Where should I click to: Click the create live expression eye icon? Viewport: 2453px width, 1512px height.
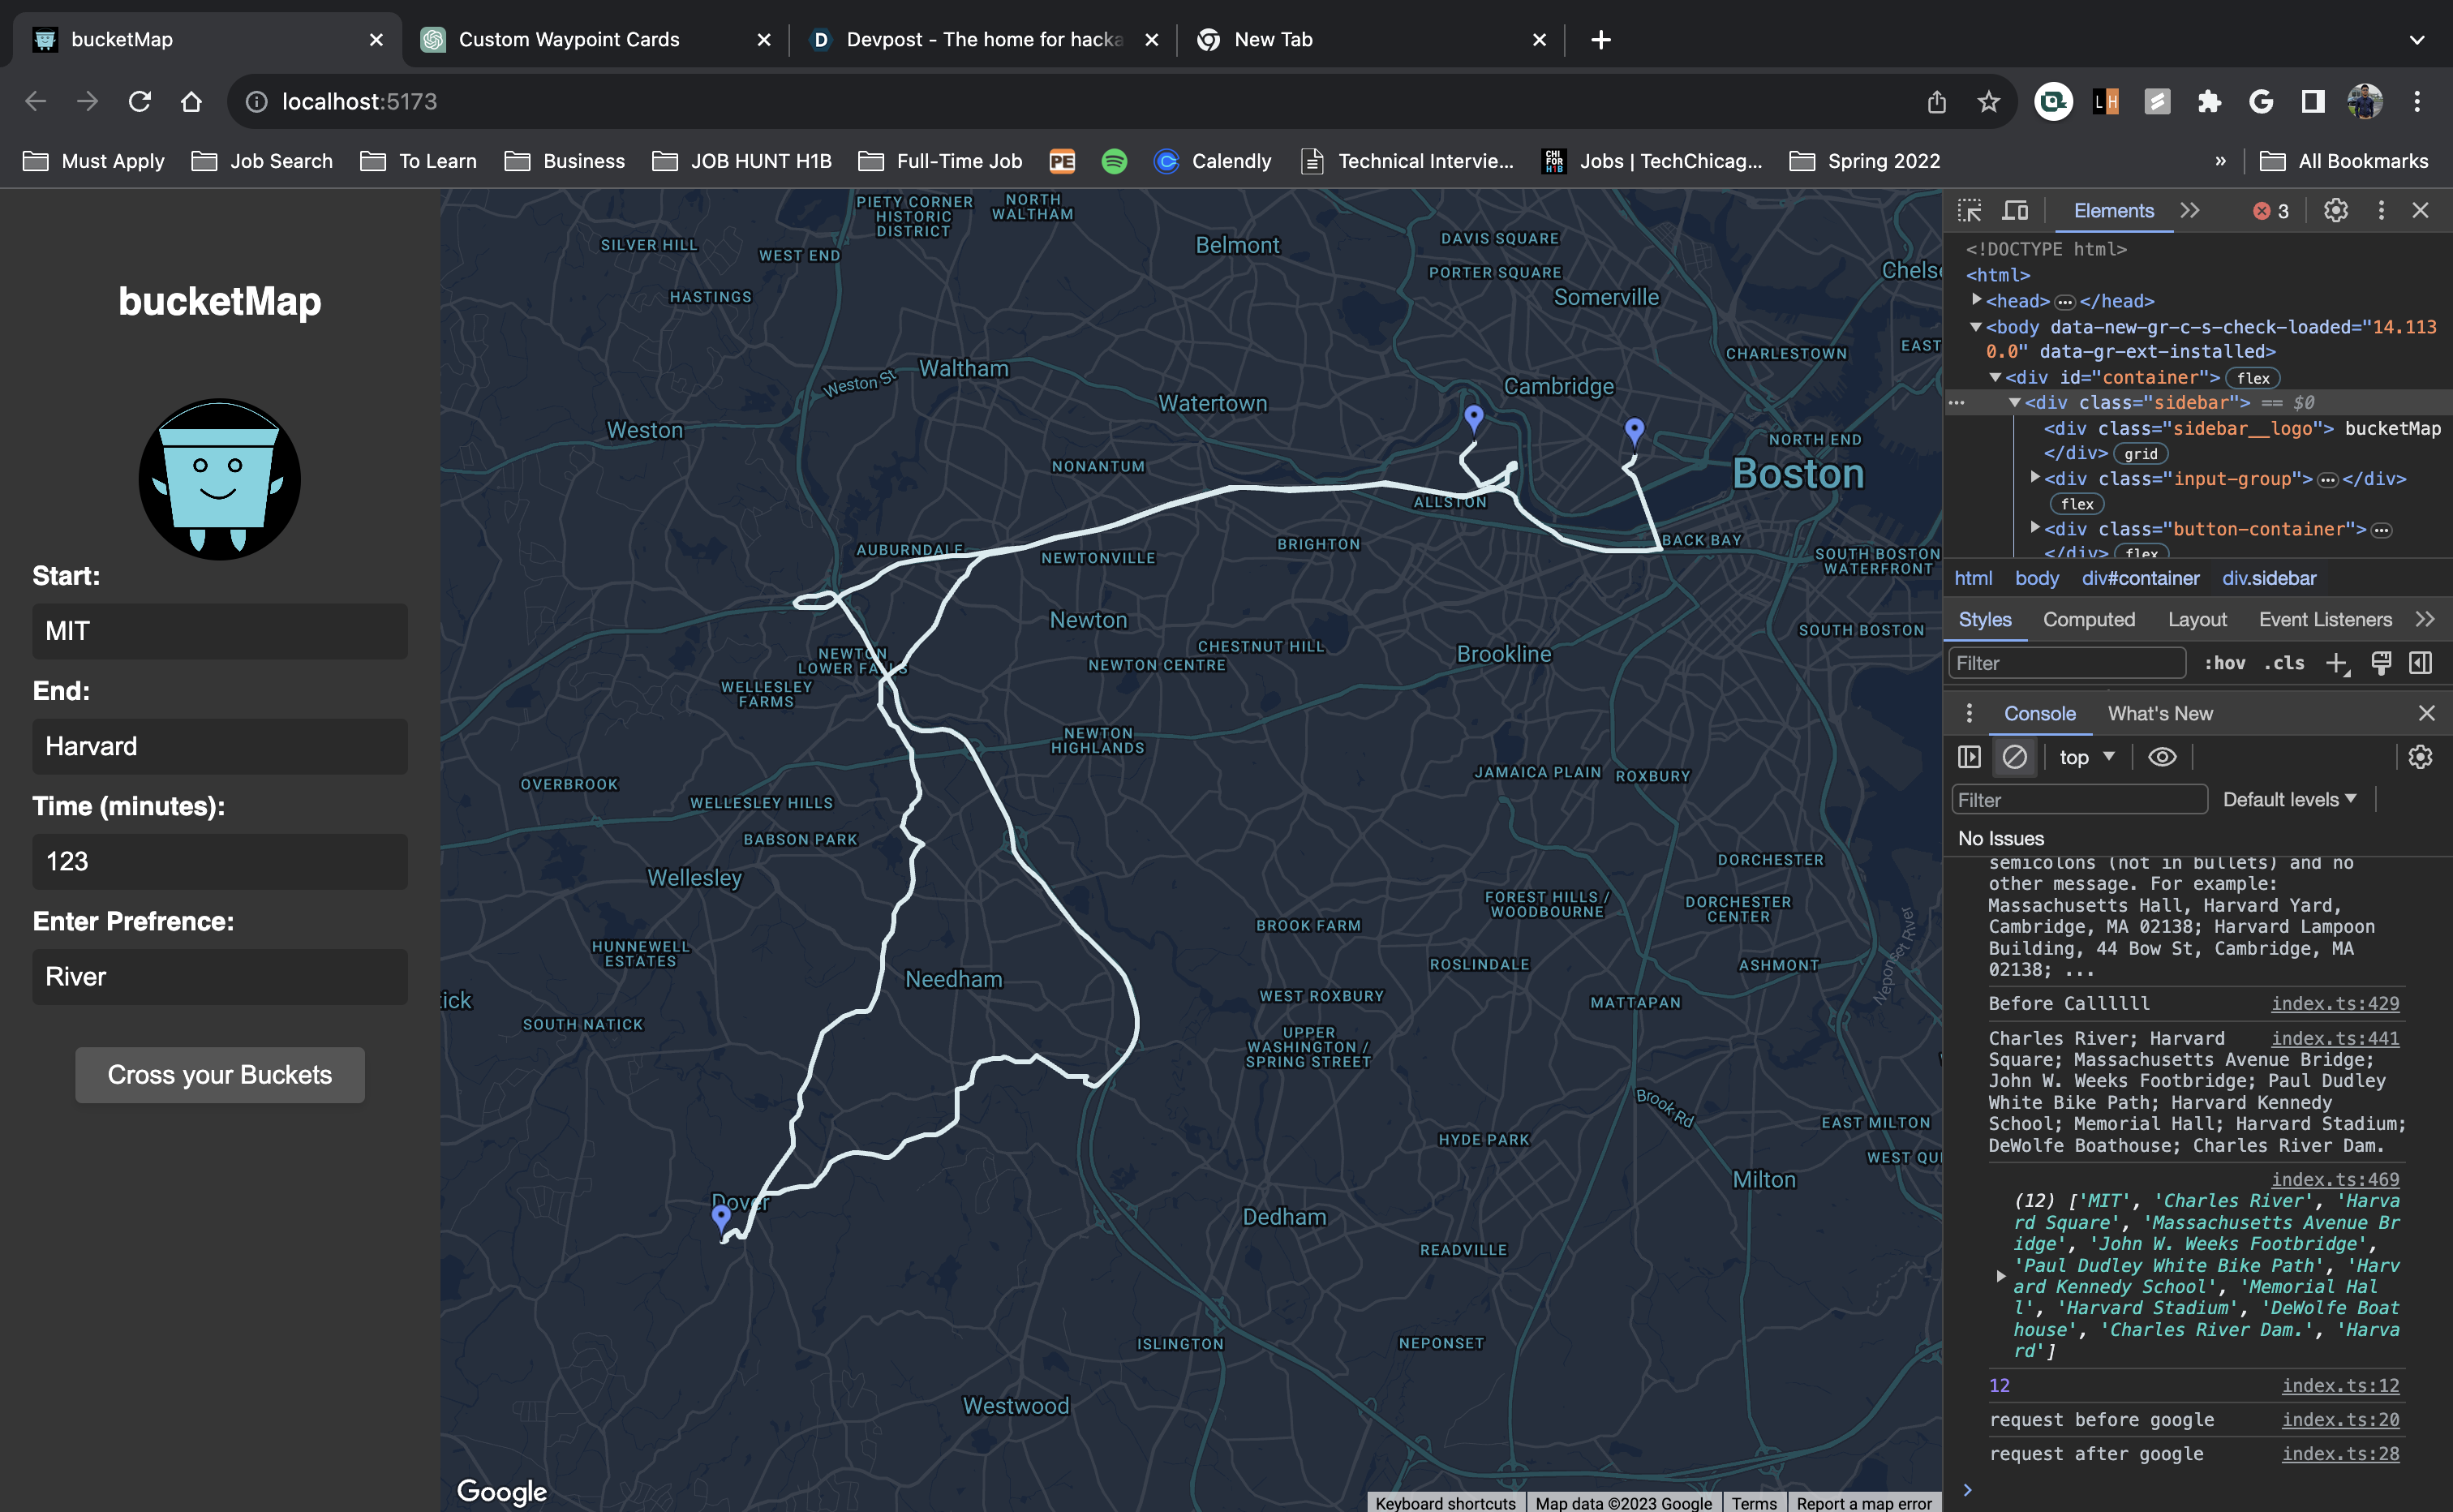click(2161, 757)
